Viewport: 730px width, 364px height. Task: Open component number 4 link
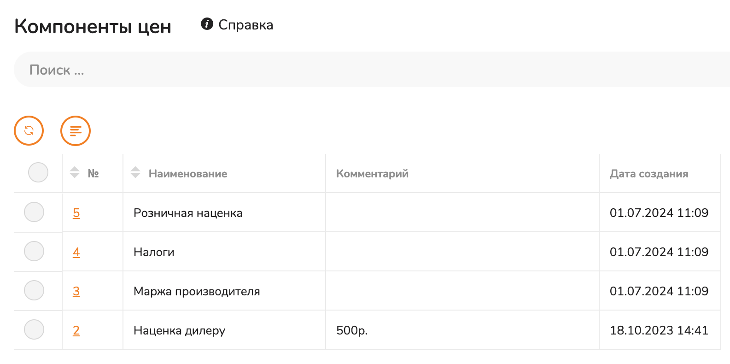pyautogui.click(x=76, y=252)
